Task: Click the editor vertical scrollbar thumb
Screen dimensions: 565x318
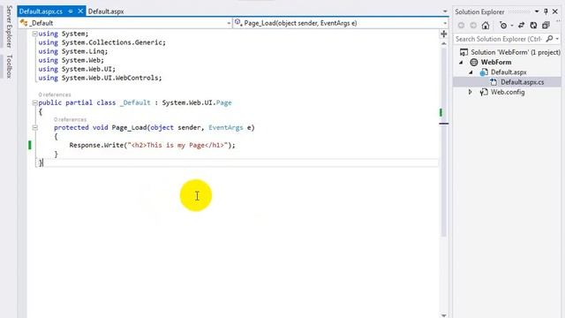Action: pyautogui.click(x=444, y=142)
